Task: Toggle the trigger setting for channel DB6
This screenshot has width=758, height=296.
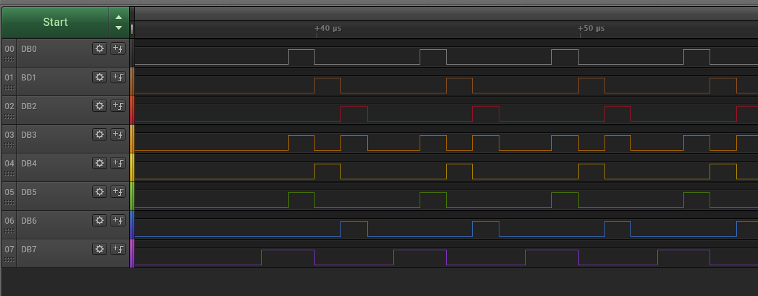Action: [x=118, y=220]
